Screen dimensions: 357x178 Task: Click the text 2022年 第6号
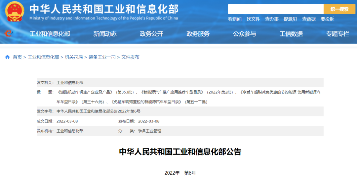[x=180, y=173]
